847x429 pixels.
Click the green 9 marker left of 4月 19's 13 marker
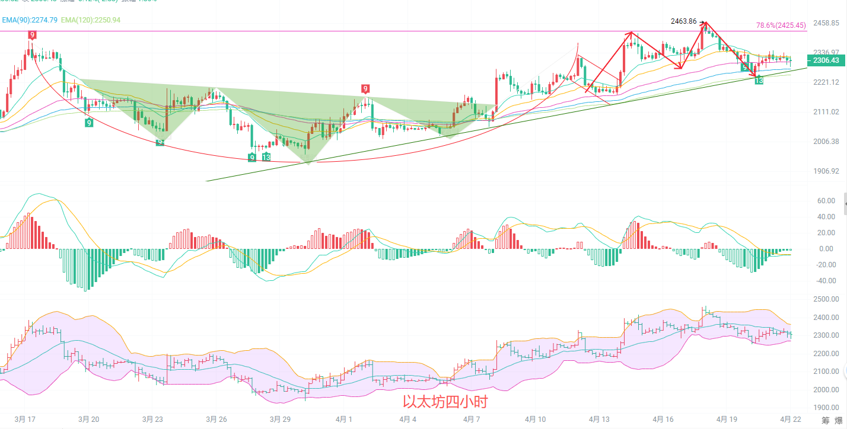744,68
